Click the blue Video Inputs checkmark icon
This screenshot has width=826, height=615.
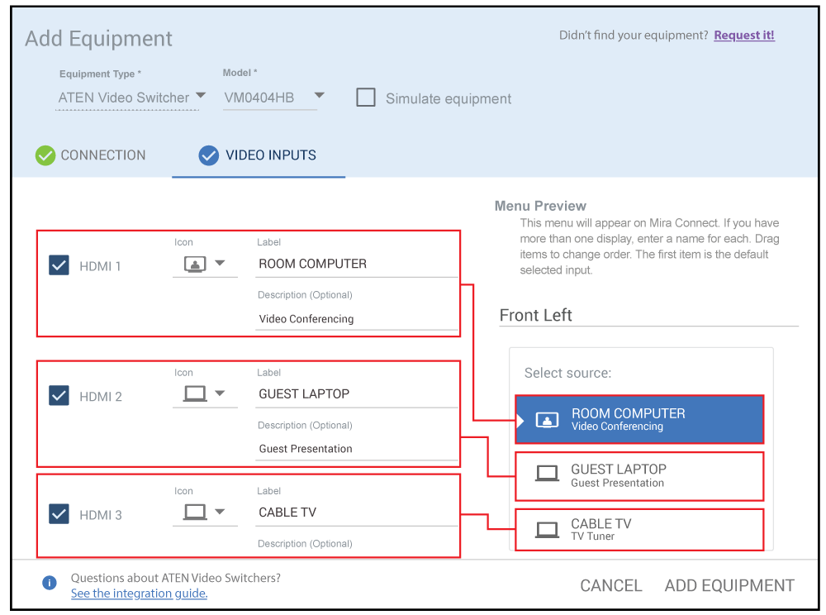209,155
